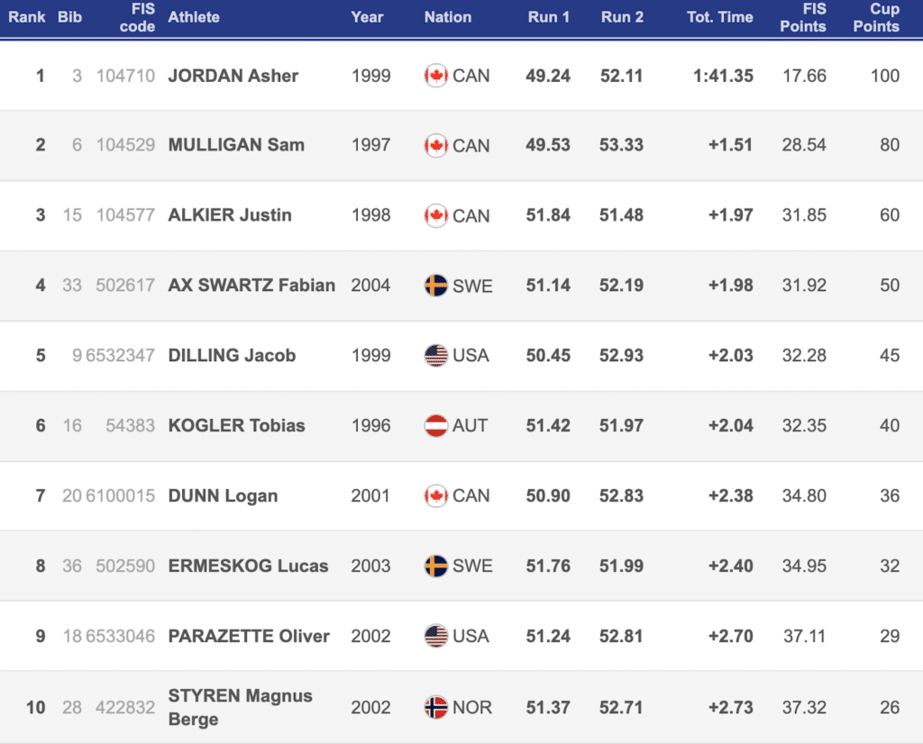Click Austria flag icon for KOGLER Tobias
Image resolution: width=923 pixels, height=744 pixels.
pyautogui.click(x=436, y=425)
